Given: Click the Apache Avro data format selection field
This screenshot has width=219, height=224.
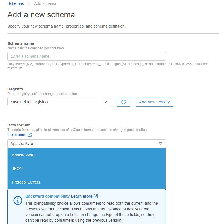Looking at the screenshot, I should pos(87,144).
